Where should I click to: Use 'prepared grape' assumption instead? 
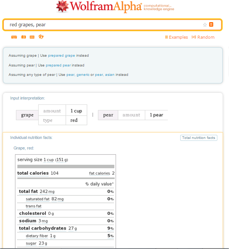(x=62, y=56)
